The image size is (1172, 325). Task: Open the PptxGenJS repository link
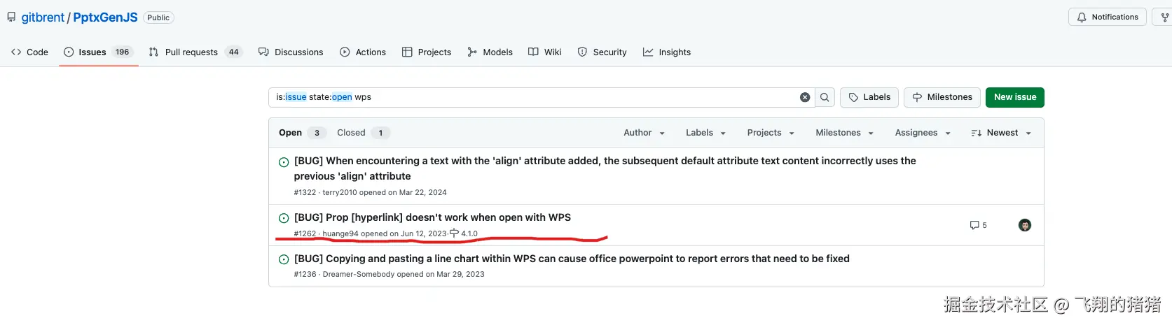pos(105,17)
